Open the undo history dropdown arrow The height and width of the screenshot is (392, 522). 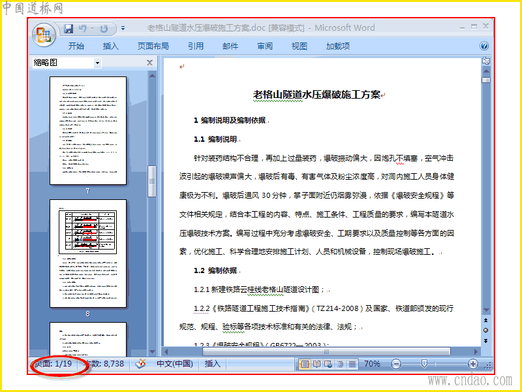point(92,29)
